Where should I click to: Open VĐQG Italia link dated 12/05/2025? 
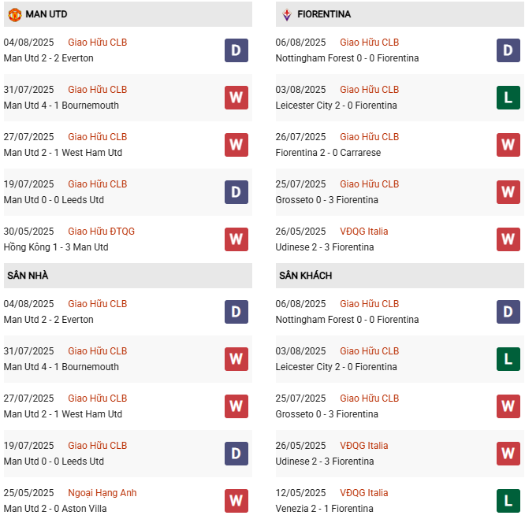tap(363, 493)
